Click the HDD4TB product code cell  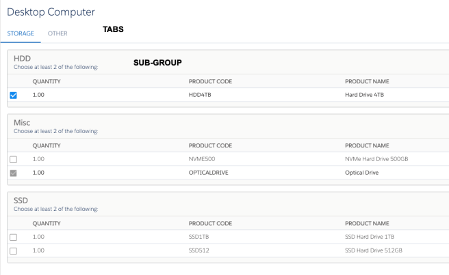click(203, 95)
